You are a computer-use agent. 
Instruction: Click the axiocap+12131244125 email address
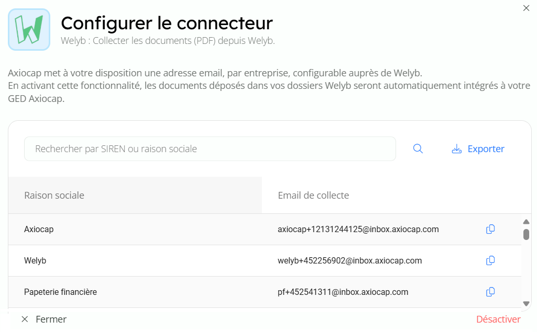coord(358,229)
